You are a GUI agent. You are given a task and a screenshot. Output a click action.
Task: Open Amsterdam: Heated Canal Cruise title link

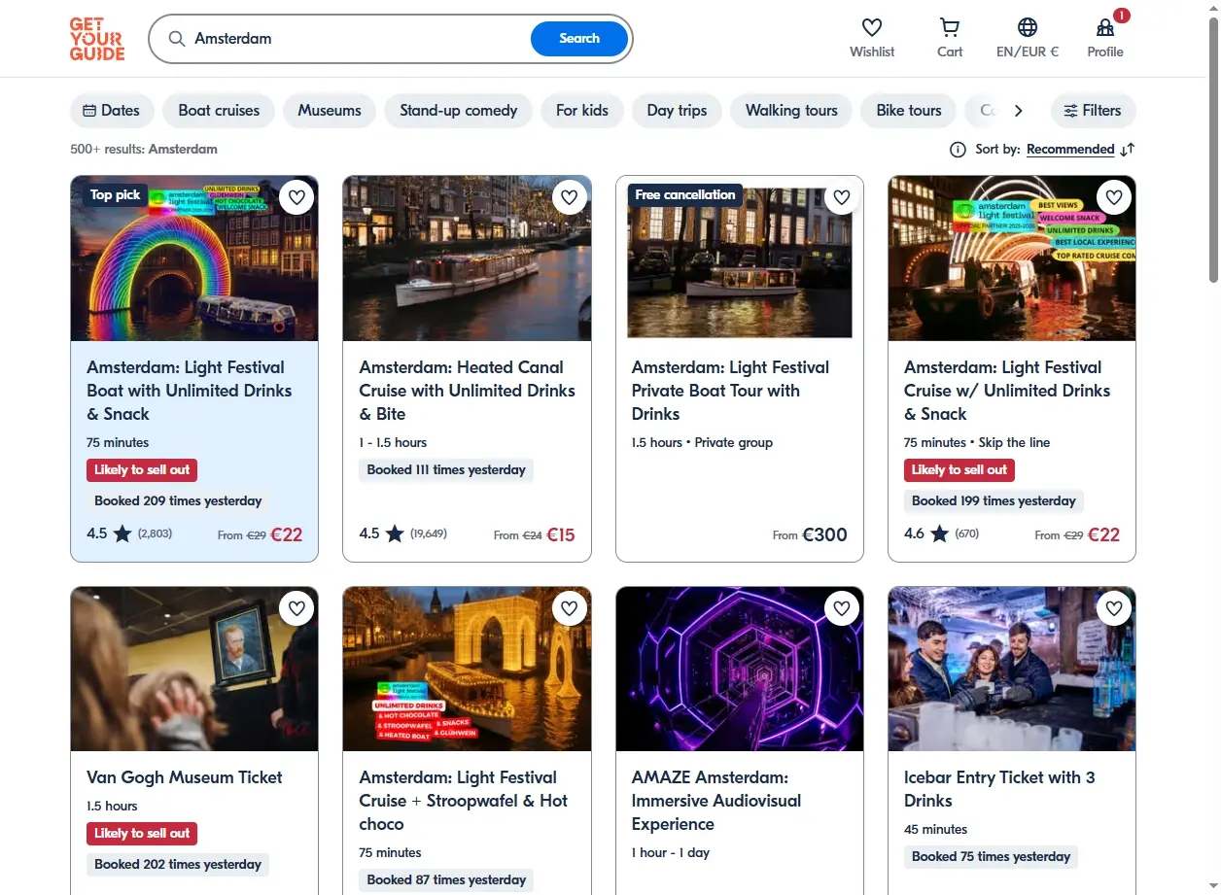(467, 391)
